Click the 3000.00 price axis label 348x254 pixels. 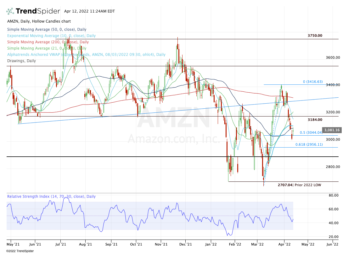tap(333, 139)
